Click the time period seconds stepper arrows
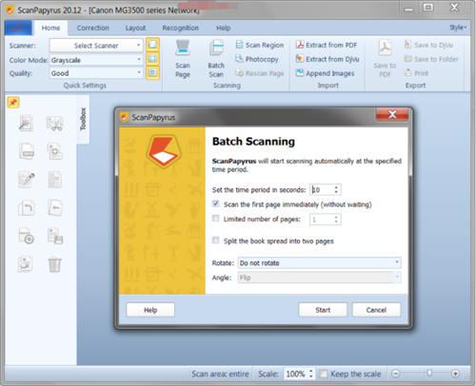Screen dimensions: 476x386 [x=336, y=189]
